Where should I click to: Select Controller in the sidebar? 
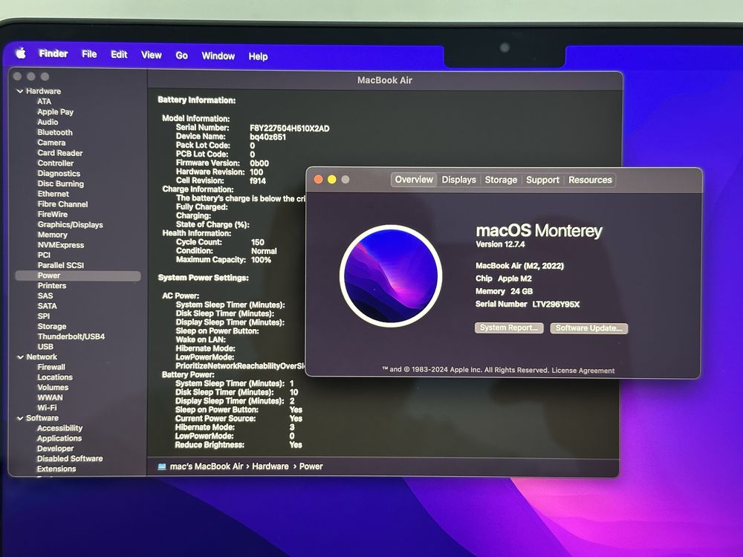56,163
